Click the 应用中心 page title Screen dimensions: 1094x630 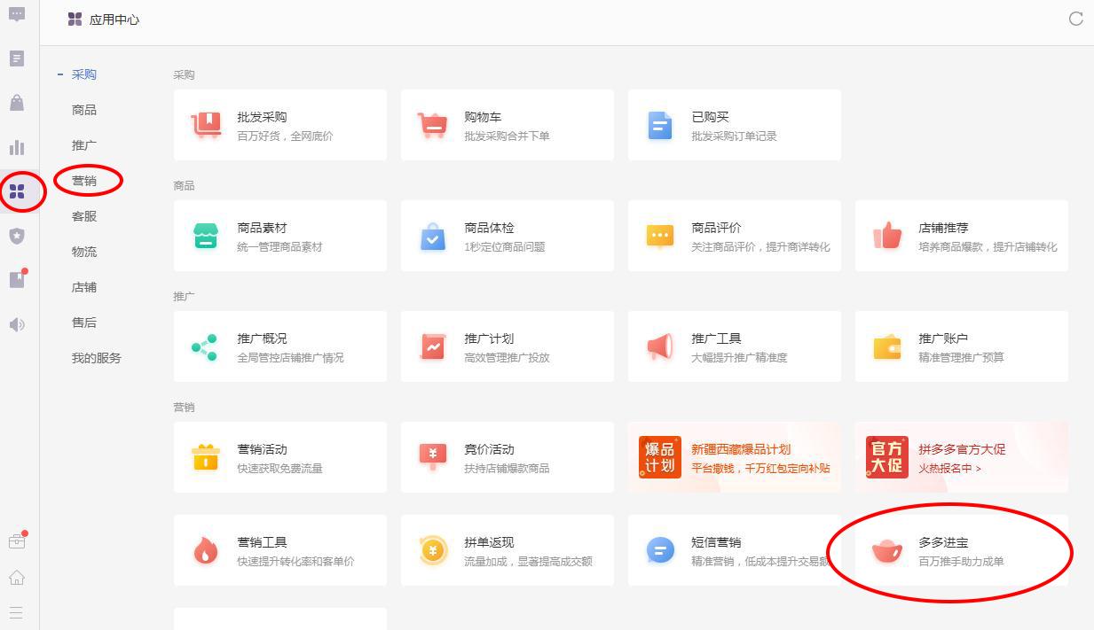tap(114, 19)
